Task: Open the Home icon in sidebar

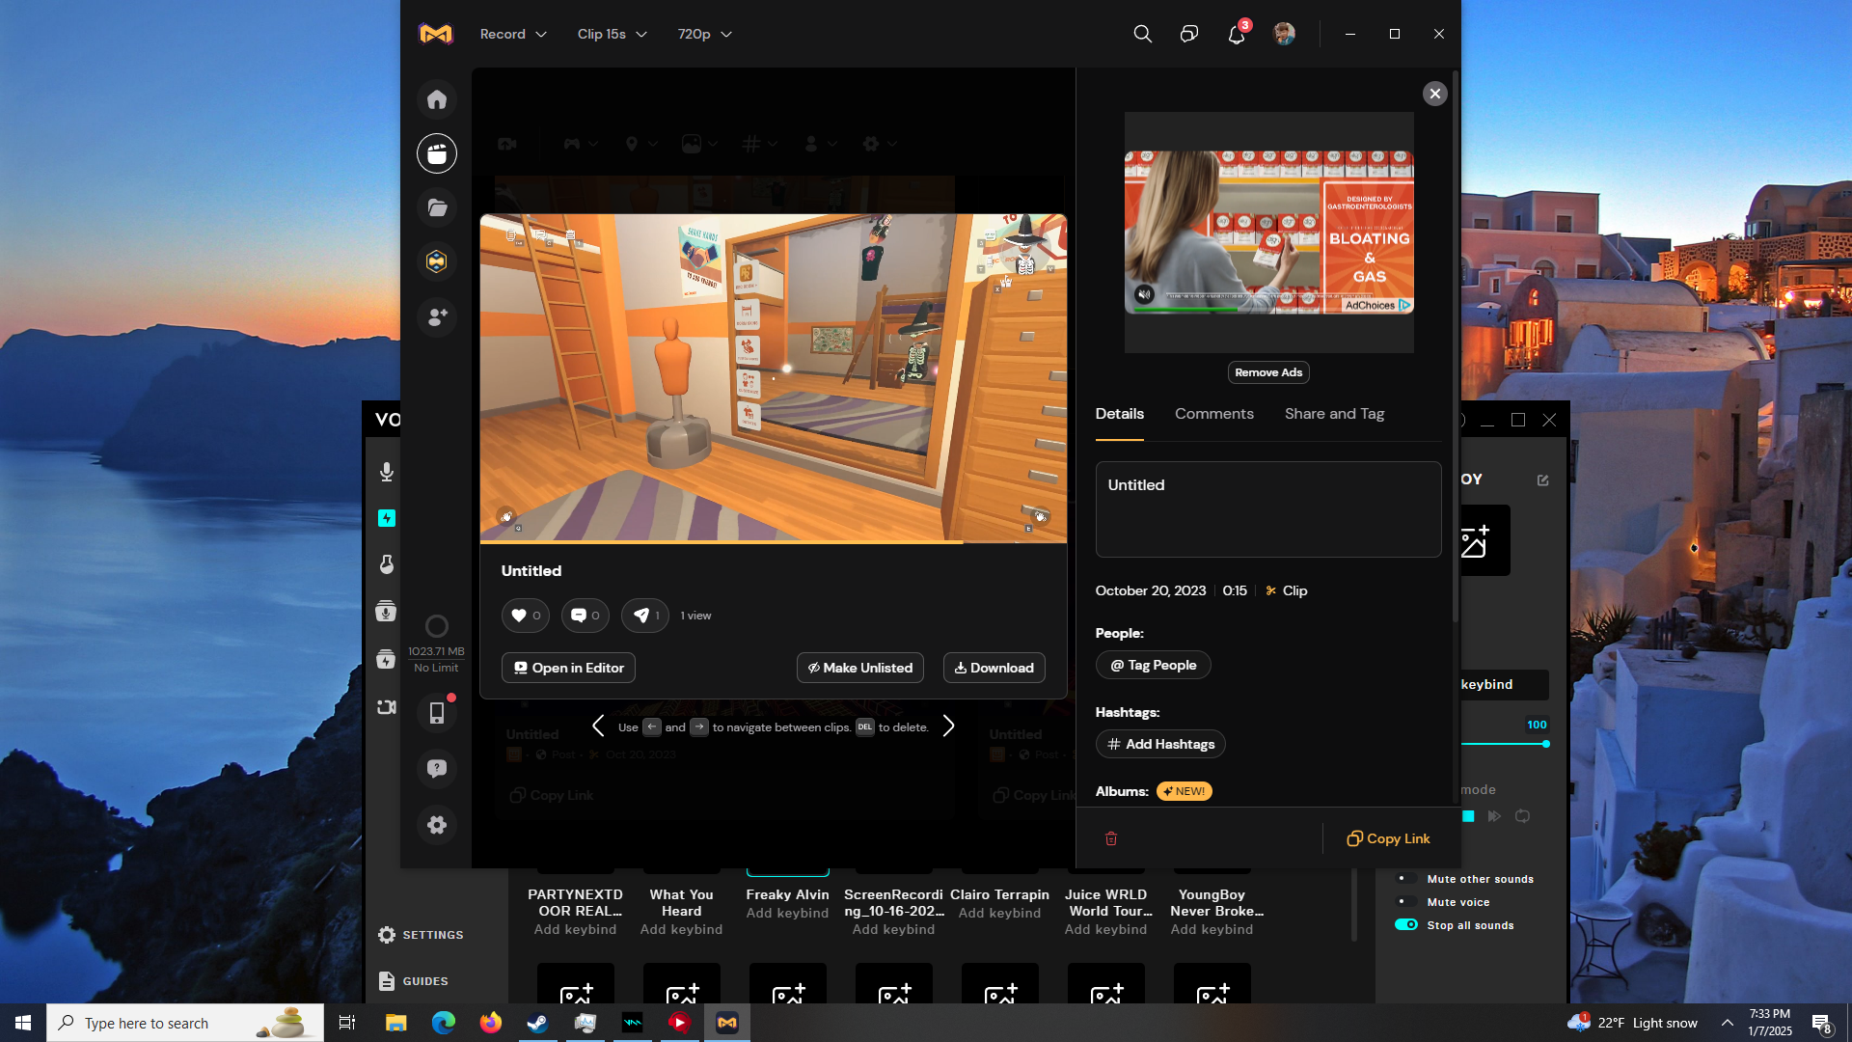Action: [437, 99]
